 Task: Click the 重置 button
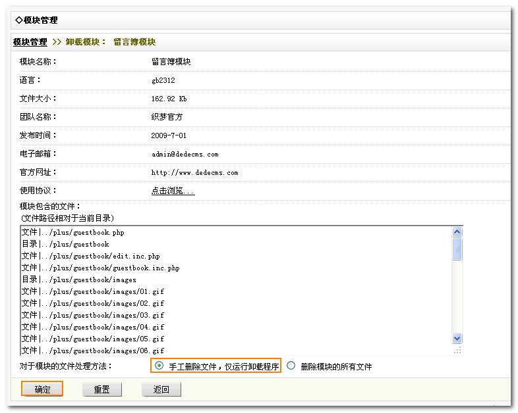point(101,389)
